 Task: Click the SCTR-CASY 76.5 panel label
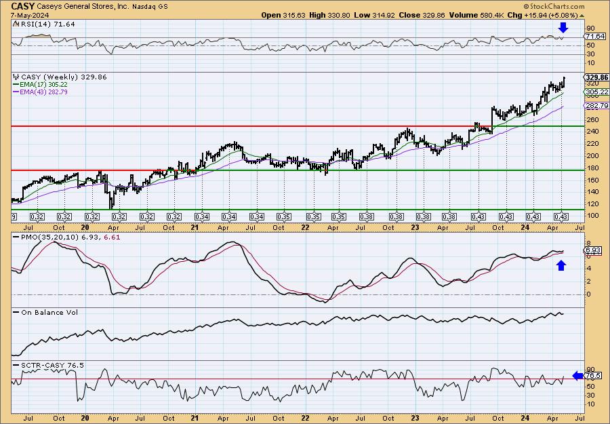(52, 365)
